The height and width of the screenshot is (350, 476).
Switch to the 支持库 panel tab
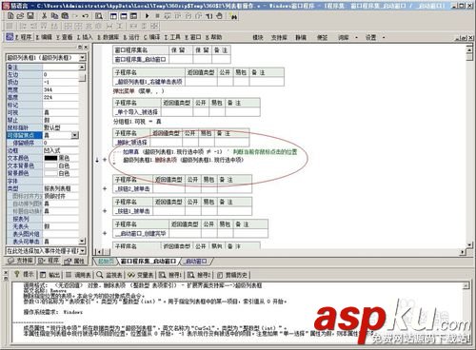point(20,261)
